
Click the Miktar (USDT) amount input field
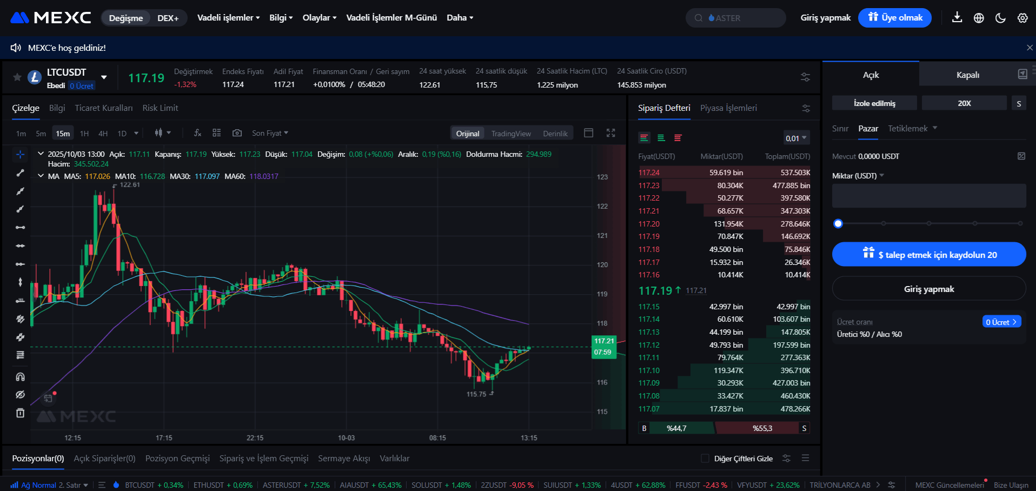pos(928,196)
